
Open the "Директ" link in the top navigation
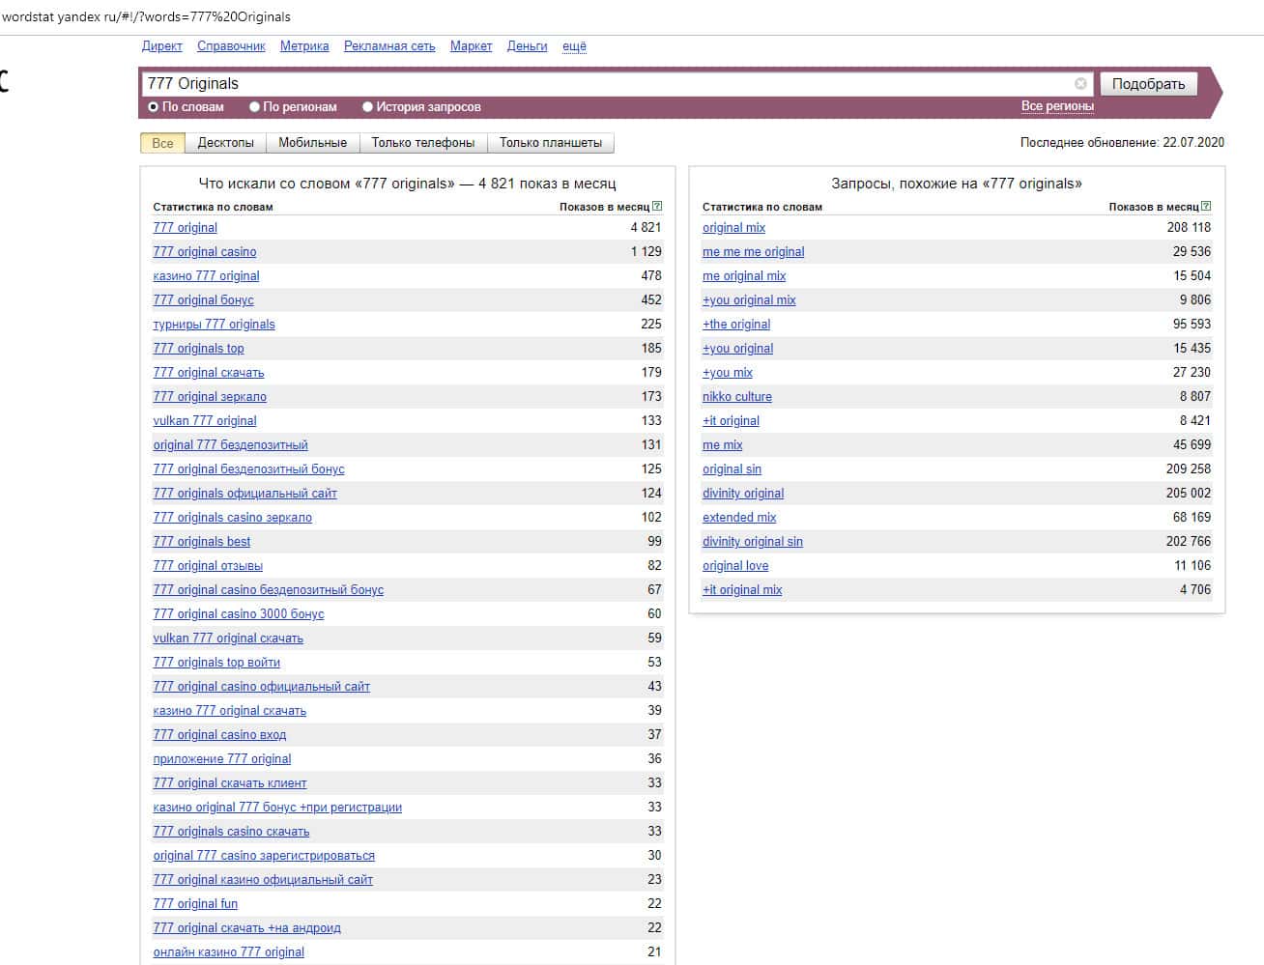[x=161, y=46]
